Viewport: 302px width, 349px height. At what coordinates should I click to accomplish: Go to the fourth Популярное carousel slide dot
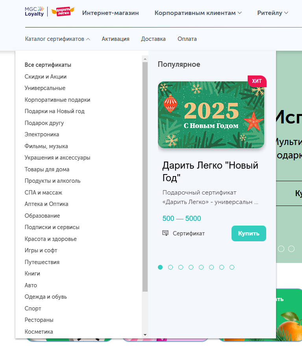pos(191,267)
